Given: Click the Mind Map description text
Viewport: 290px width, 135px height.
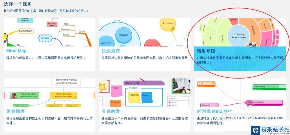Looking at the screenshot, I should [x=46, y=58].
